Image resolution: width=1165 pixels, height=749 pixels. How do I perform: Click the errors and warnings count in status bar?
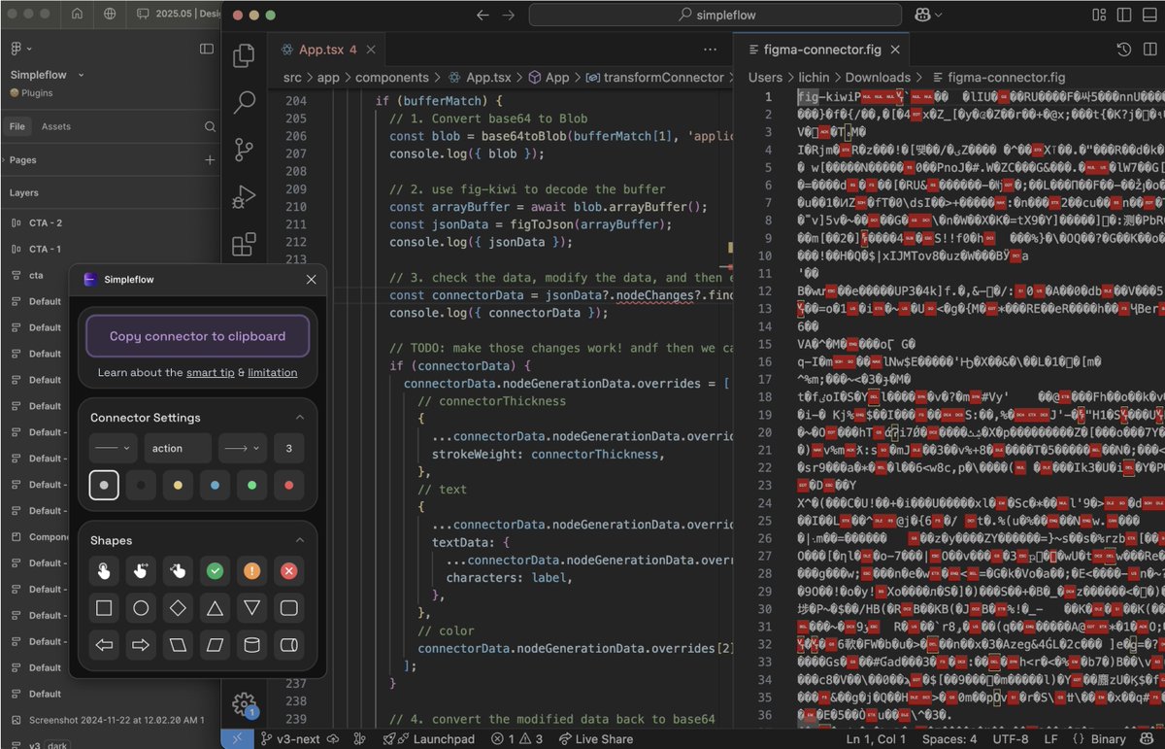516,739
